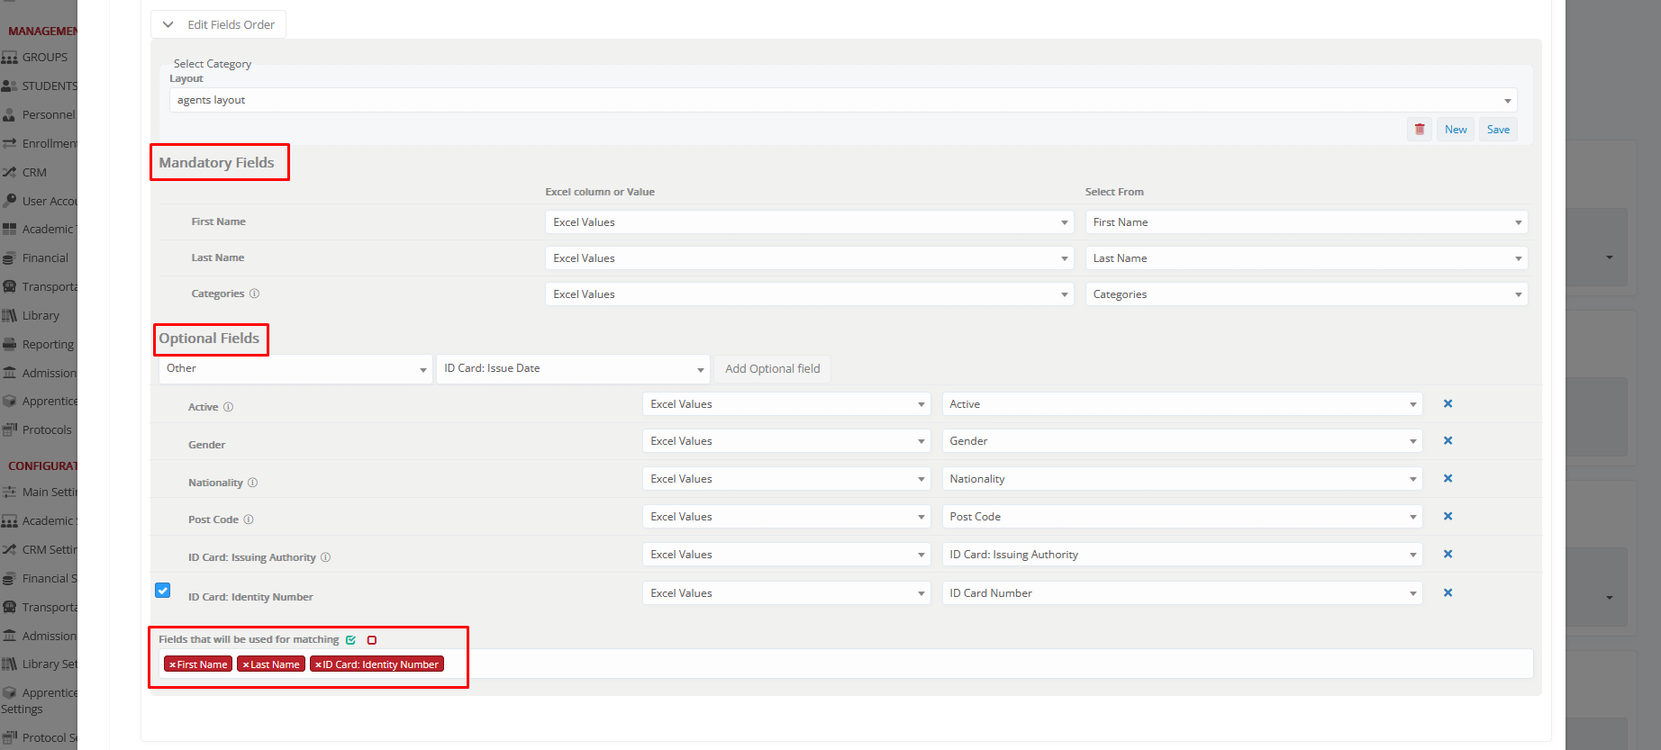Viewport: 1661px width, 750px height.
Task: Open CRM in the sidebar menu
Action: coord(34,172)
